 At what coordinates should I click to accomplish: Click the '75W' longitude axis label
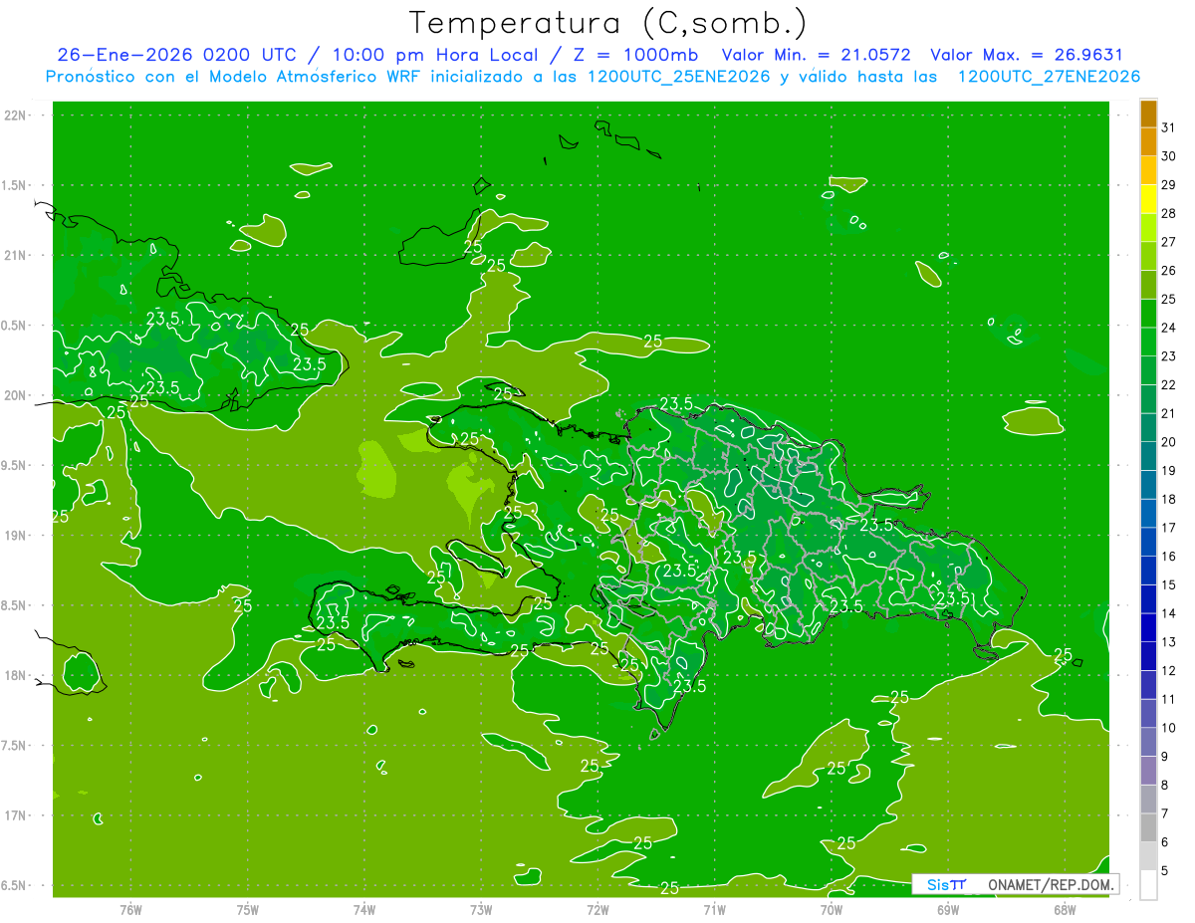coord(248,909)
